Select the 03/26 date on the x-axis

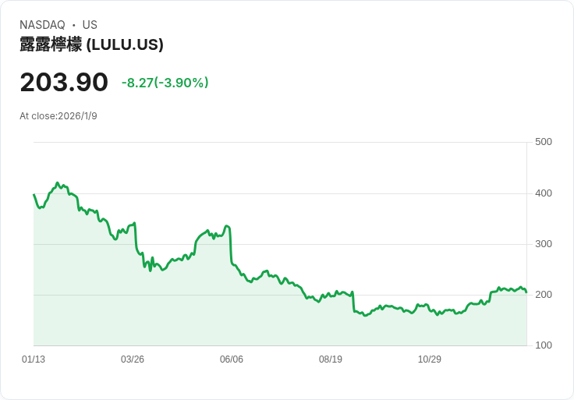point(133,359)
